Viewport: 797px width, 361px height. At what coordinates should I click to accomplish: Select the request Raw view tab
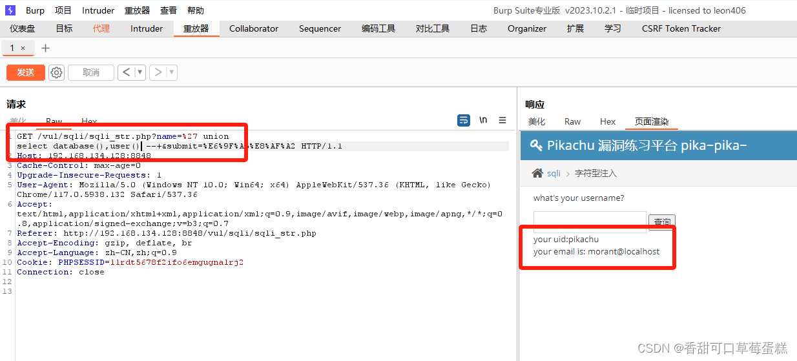point(54,121)
